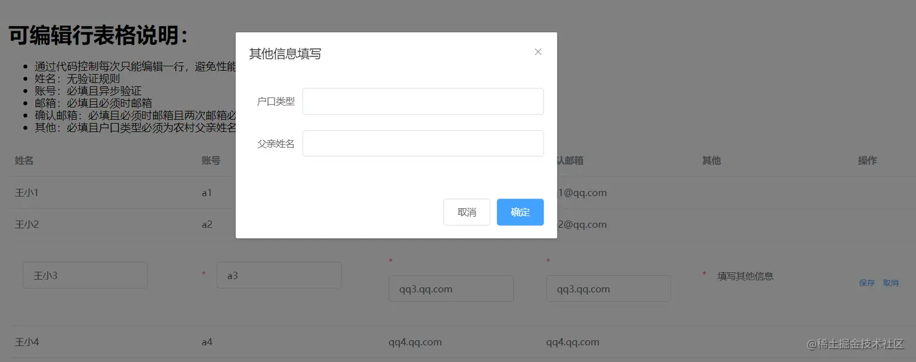Select the 确认邮箱 cell in row 王小4
916x362 pixels.
click(x=572, y=341)
